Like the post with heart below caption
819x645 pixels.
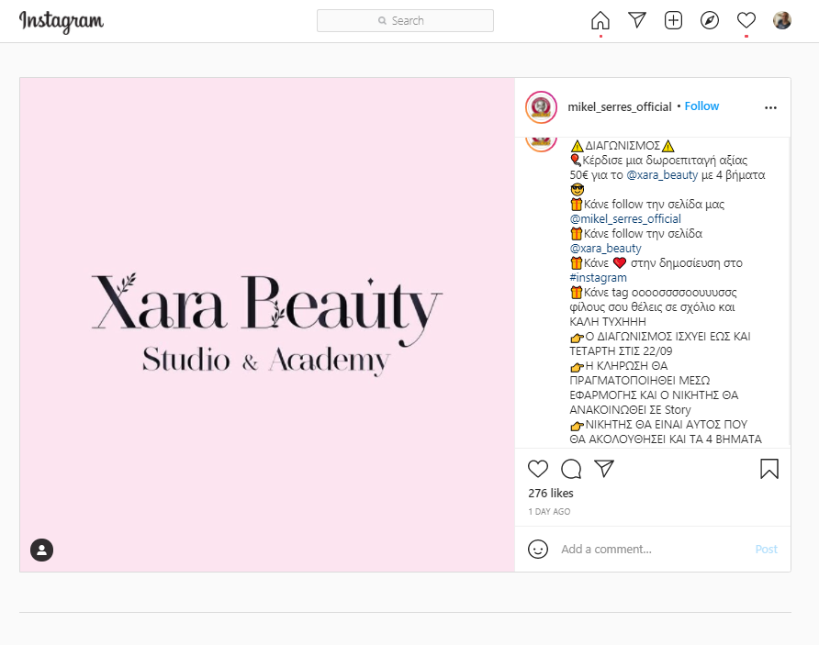537,469
